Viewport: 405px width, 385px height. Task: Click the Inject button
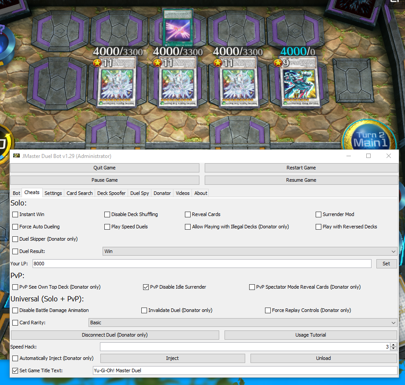[173, 358]
